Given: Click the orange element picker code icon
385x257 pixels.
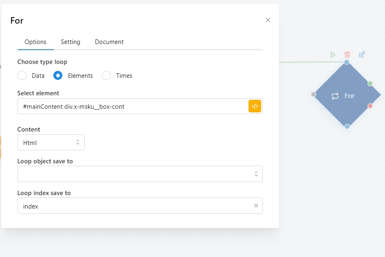Looking at the screenshot, I should click(255, 106).
